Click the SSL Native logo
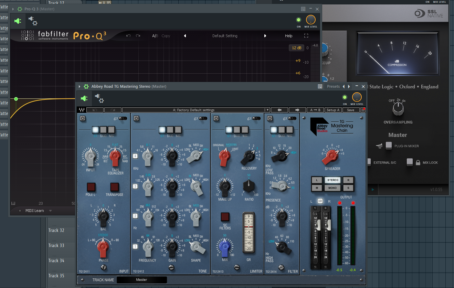This screenshot has height=288, width=454. (x=429, y=13)
